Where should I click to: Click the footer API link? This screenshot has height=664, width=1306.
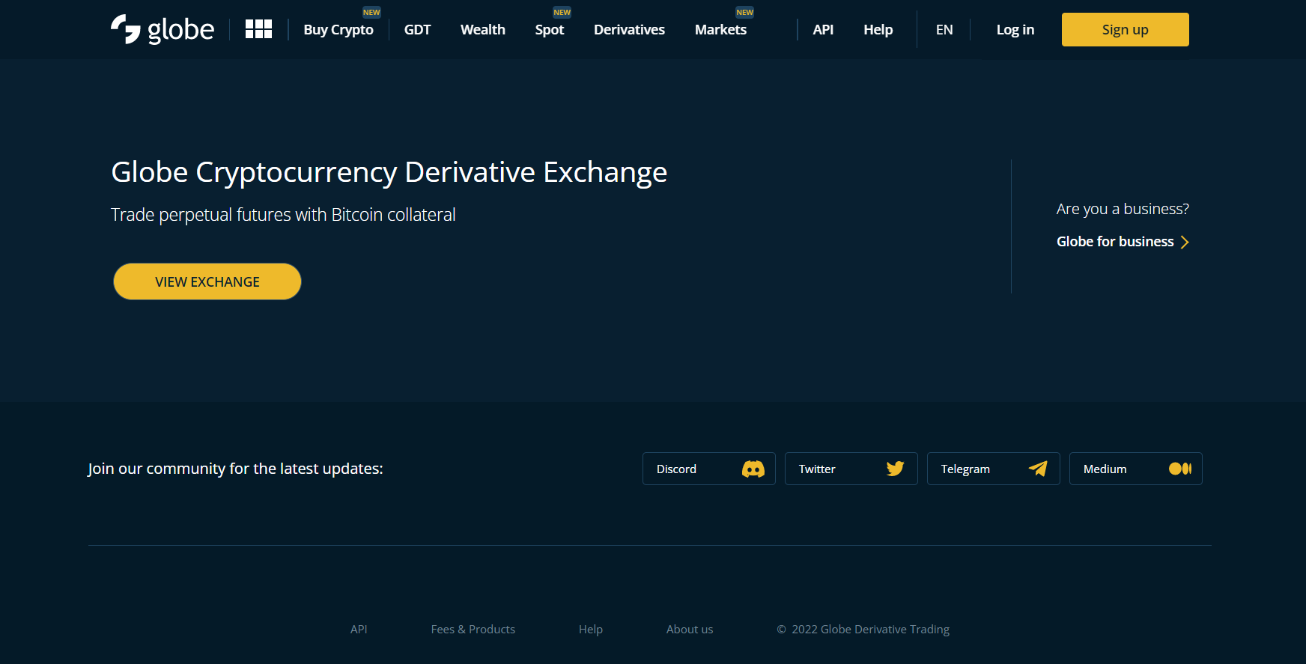point(359,630)
